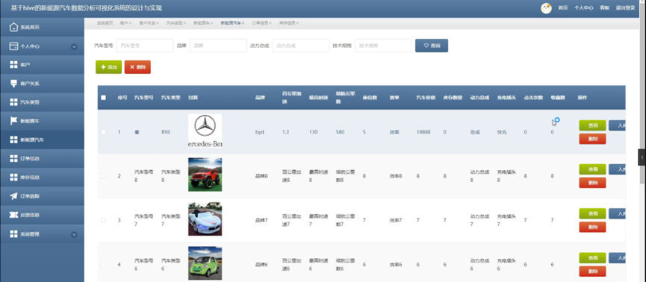Click 首页 link in the header
Screen dimensions: 646x282
click(x=563, y=7)
